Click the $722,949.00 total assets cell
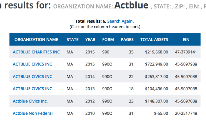Viewport: 206px width, 121px height. point(157,64)
